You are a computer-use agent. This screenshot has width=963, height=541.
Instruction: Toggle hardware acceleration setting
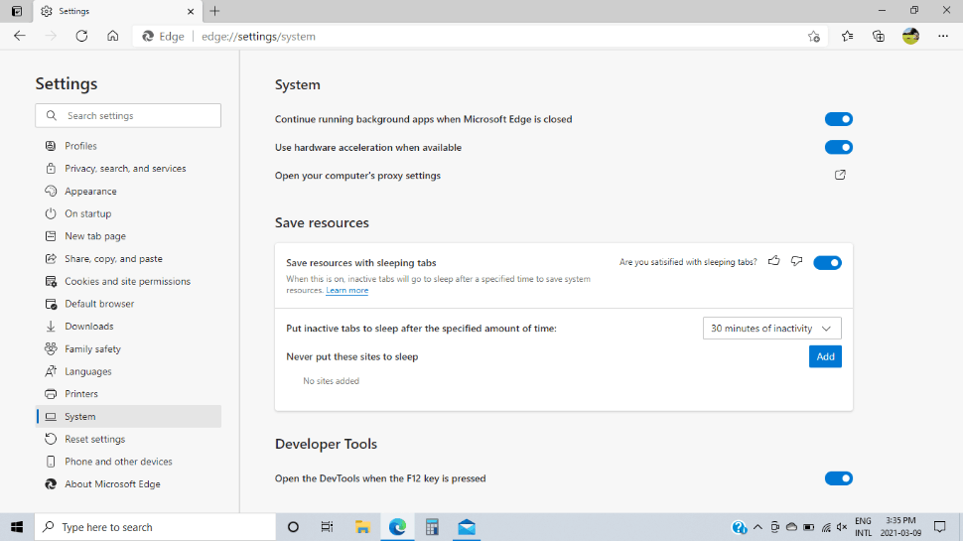coord(838,147)
